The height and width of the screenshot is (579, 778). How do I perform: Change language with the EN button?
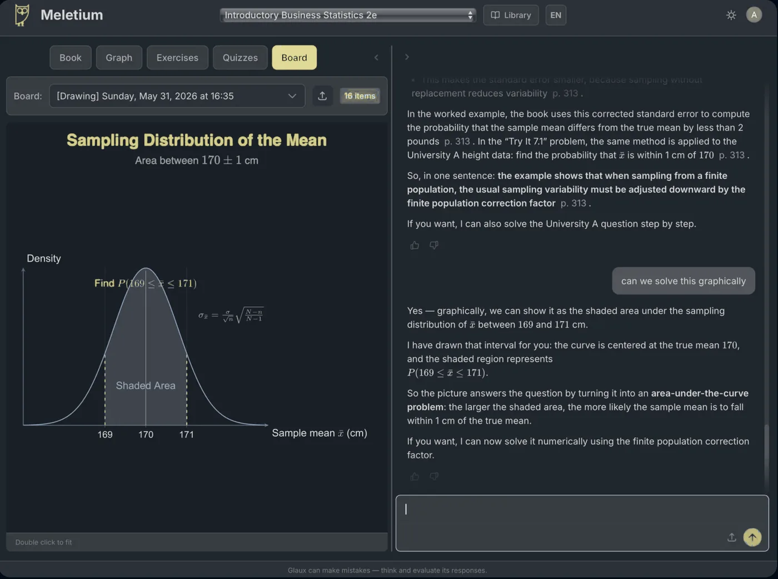556,15
